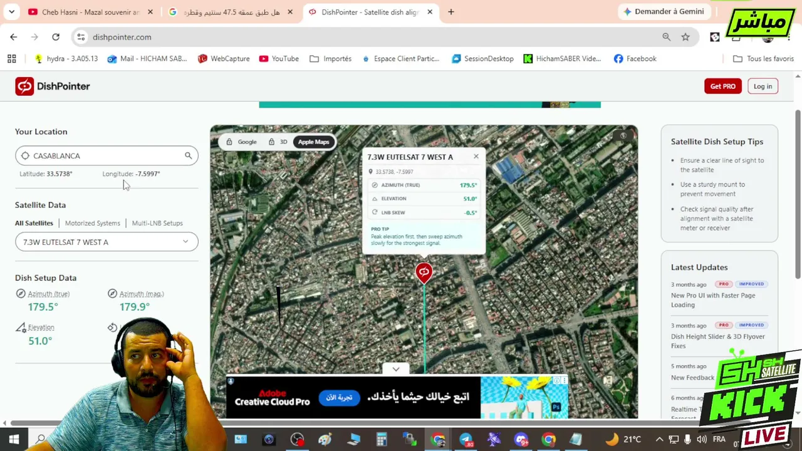The height and width of the screenshot is (451, 802).
Task: Click the Chrome reload page icon
Action: 56,37
